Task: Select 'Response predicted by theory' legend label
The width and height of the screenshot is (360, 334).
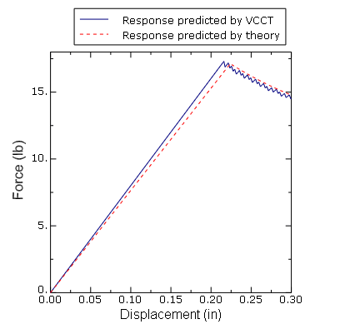Action: point(201,36)
